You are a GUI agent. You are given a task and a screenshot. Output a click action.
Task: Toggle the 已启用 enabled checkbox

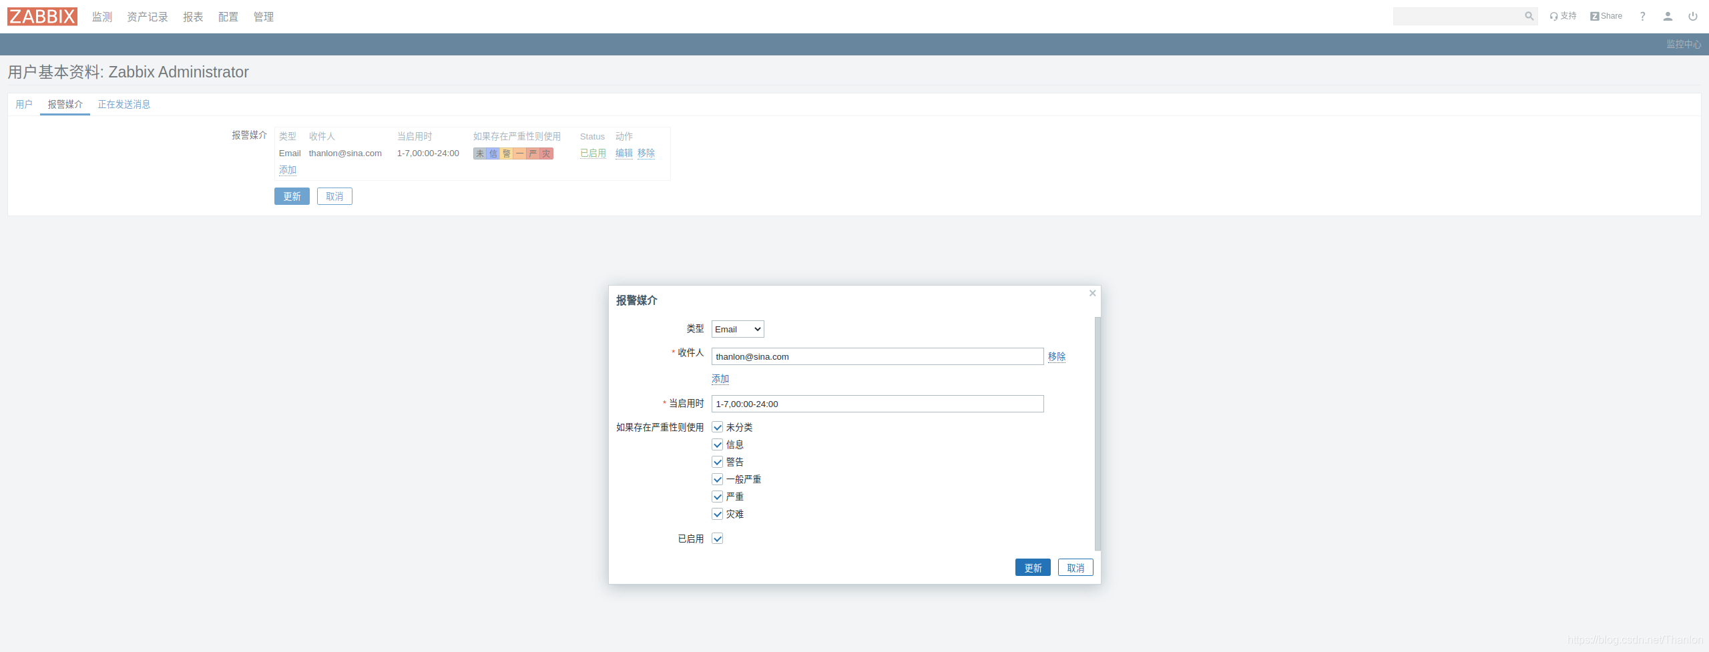click(718, 539)
